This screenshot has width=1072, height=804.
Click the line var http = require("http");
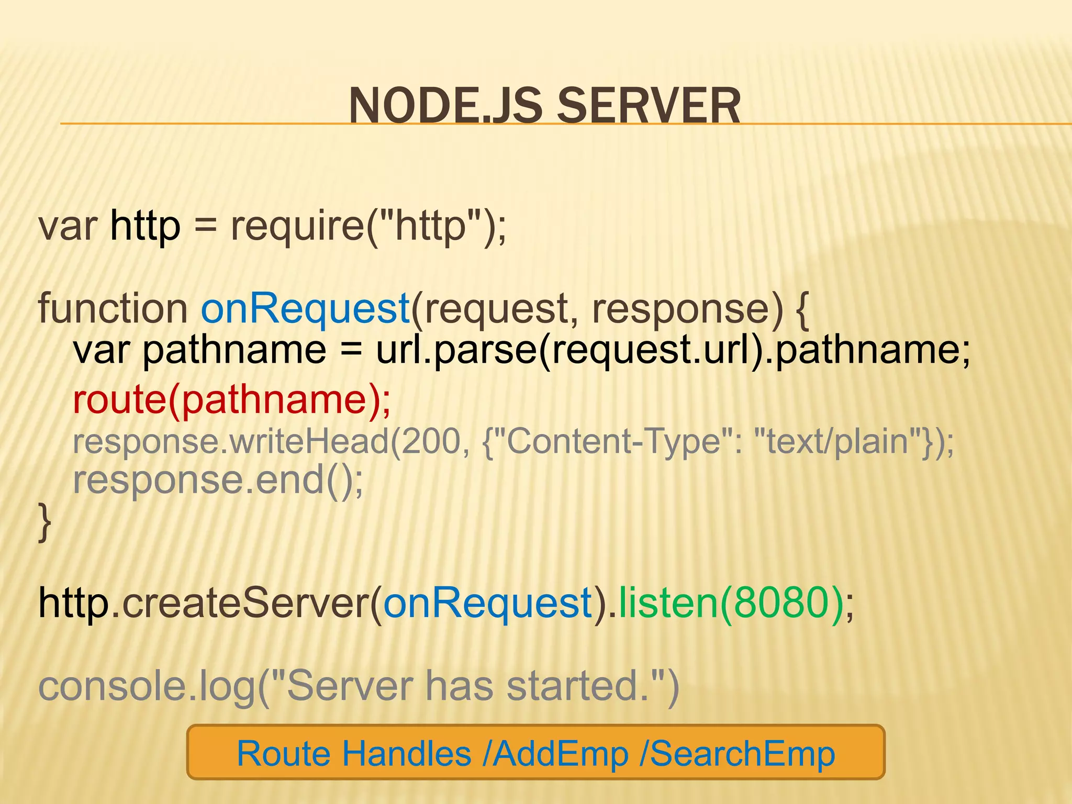coord(273,227)
